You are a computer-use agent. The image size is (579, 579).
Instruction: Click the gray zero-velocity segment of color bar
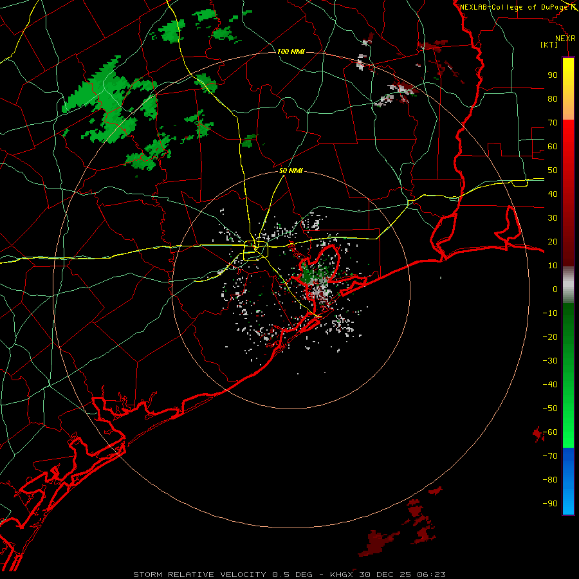568,285
